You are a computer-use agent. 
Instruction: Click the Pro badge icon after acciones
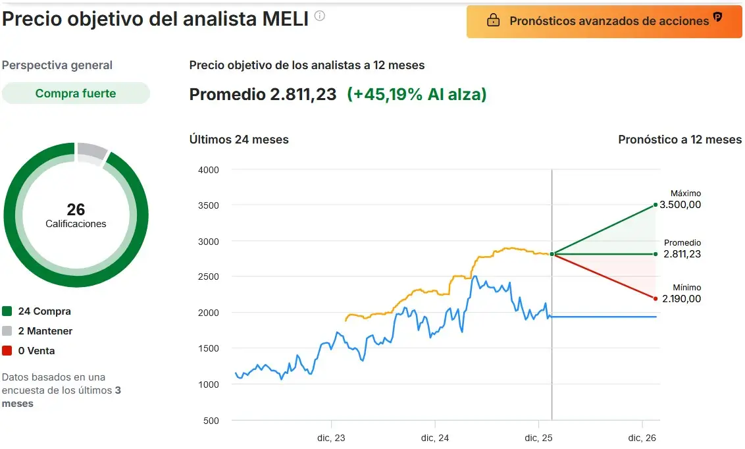pyautogui.click(x=717, y=18)
